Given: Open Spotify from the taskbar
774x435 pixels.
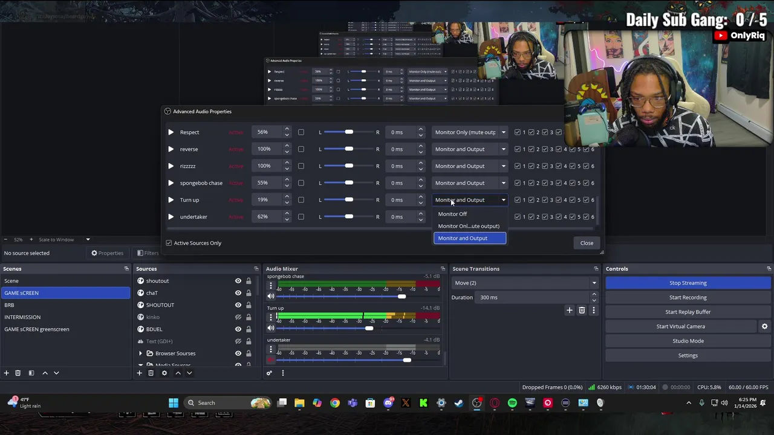Looking at the screenshot, I should [x=512, y=403].
